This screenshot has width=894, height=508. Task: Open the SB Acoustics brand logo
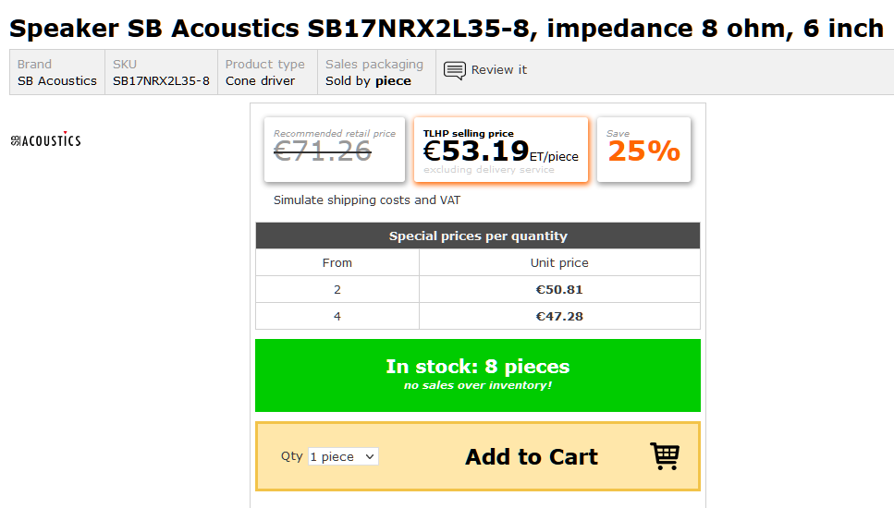click(x=45, y=139)
